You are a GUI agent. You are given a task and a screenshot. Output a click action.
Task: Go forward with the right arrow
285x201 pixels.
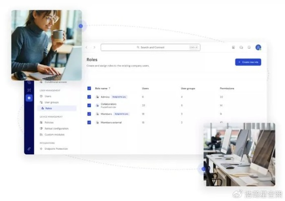click(x=94, y=47)
